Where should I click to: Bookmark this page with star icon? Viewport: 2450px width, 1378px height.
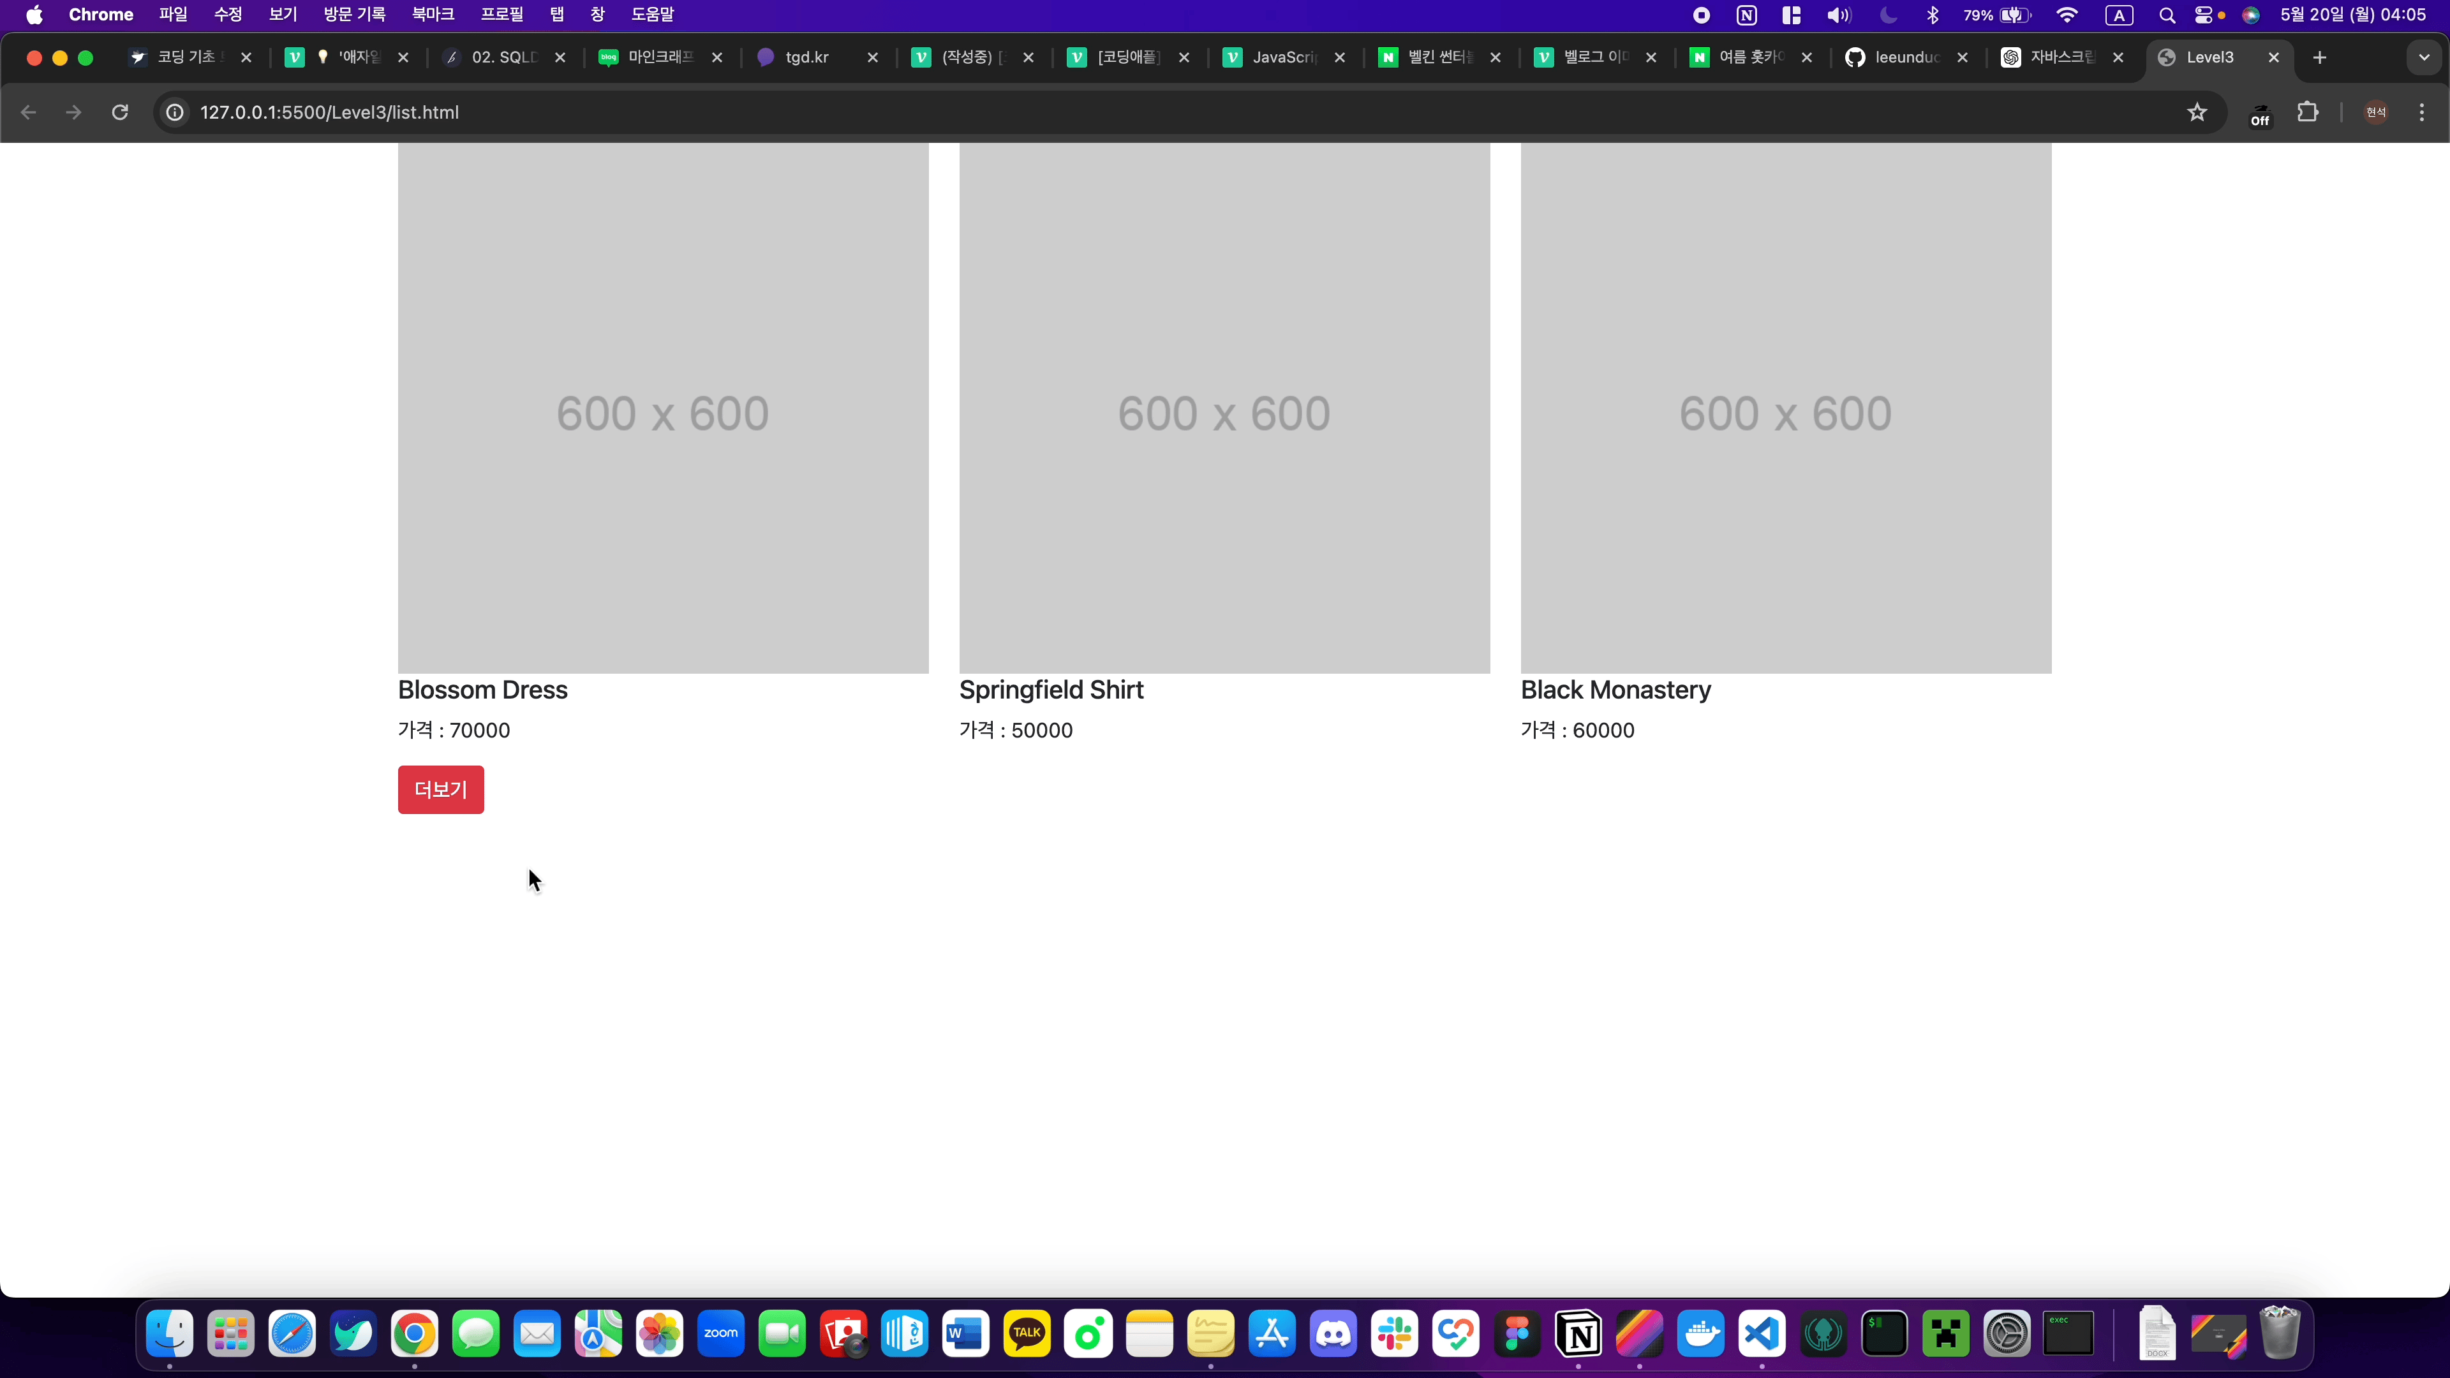pyautogui.click(x=2197, y=112)
